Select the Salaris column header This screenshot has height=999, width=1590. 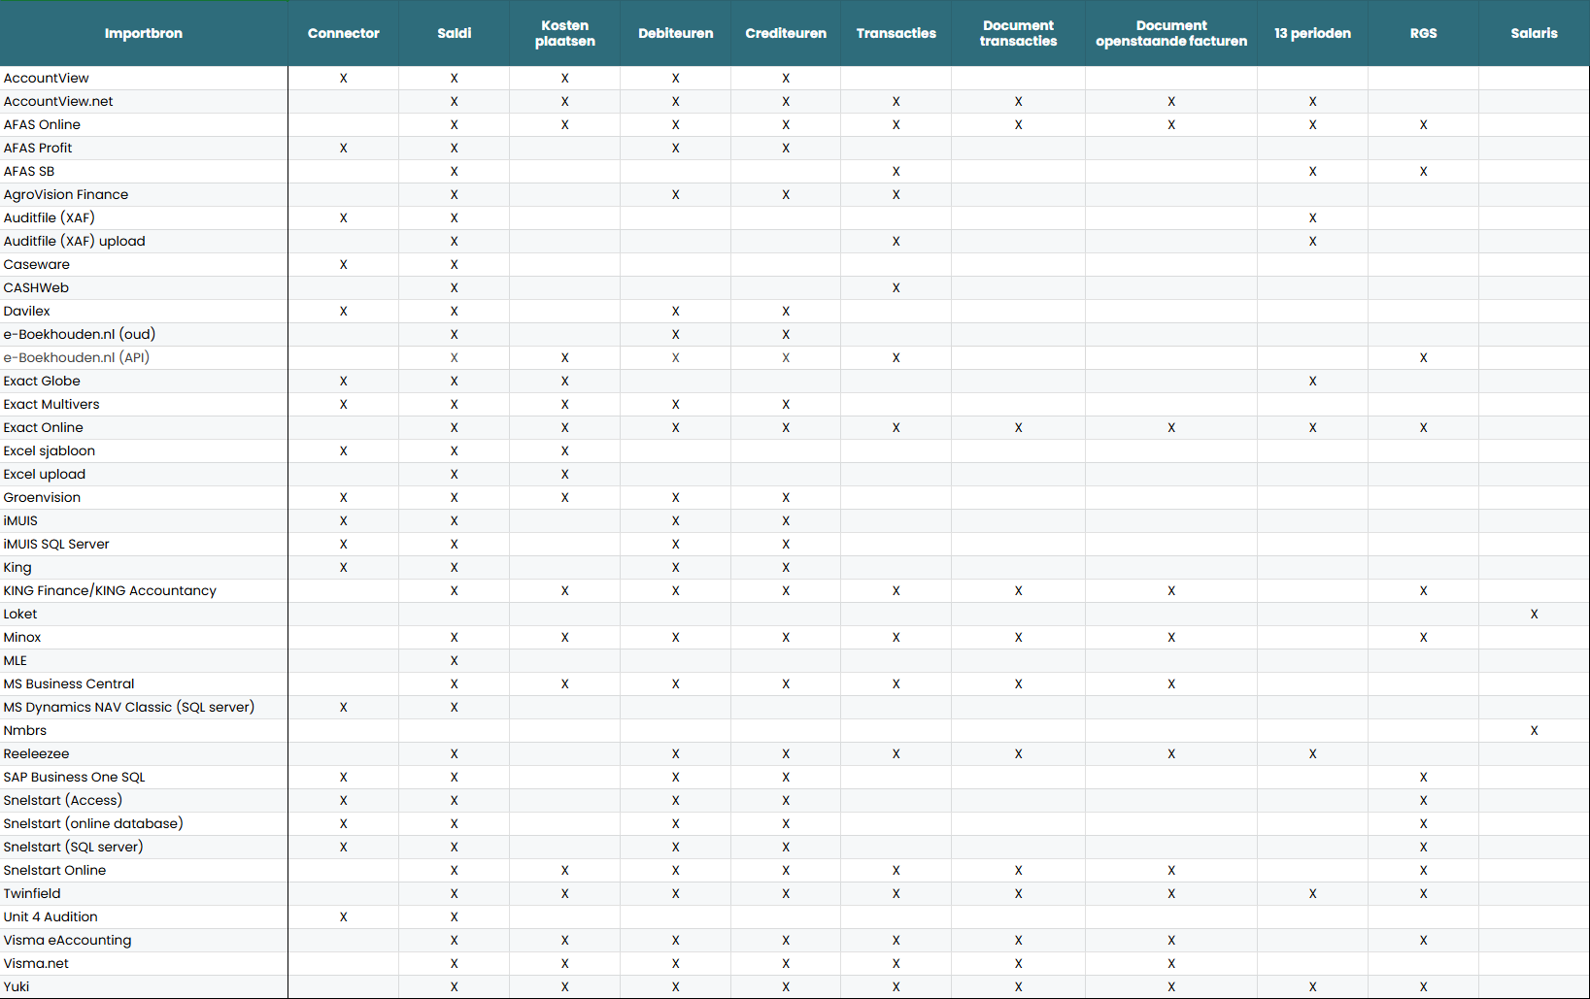(1534, 33)
